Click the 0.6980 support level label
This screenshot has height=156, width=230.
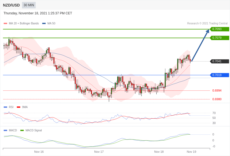tap(217, 99)
